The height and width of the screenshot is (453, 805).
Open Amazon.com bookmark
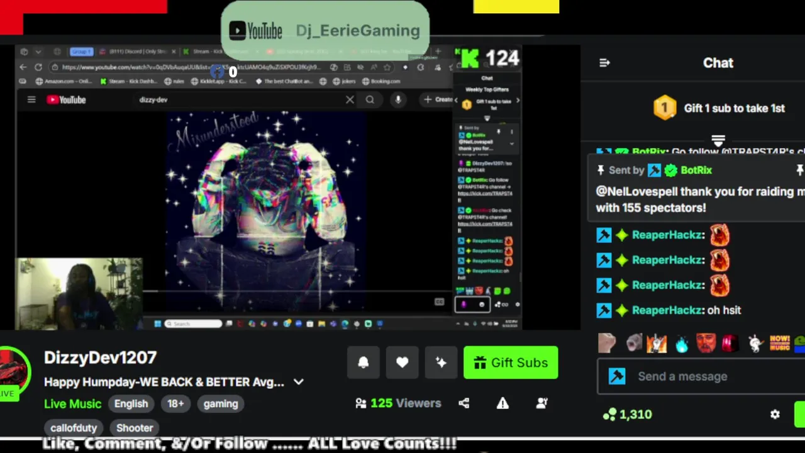64,81
